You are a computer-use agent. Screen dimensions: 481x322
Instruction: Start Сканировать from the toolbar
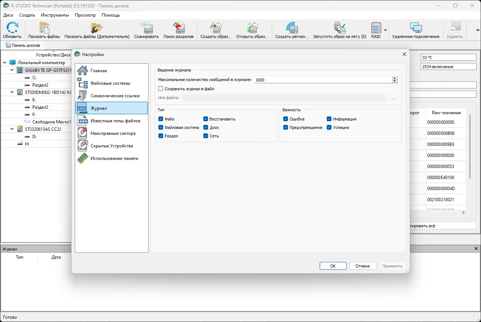pyautogui.click(x=147, y=30)
